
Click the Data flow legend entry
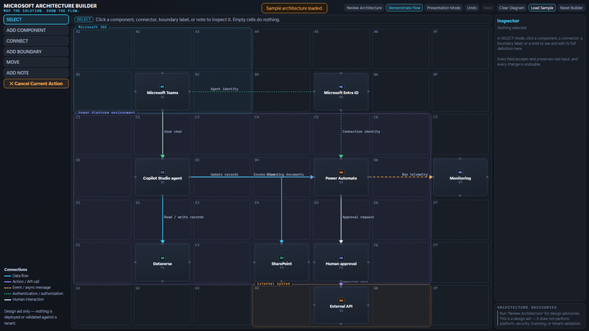click(16, 275)
